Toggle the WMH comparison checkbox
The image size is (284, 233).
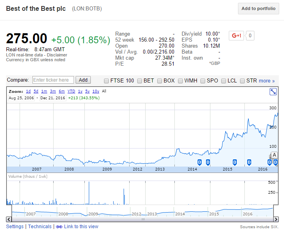pos(180,81)
